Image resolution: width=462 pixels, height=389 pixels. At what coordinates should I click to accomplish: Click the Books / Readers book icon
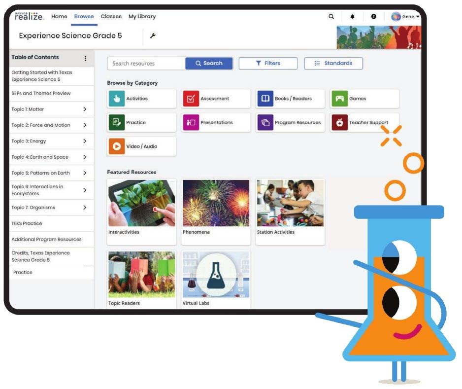click(265, 99)
